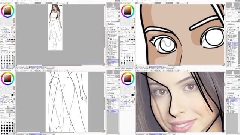Click the new layer folder icon in top-left window
Viewport: 240px width, 135px height.
click(x=112, y=28)
